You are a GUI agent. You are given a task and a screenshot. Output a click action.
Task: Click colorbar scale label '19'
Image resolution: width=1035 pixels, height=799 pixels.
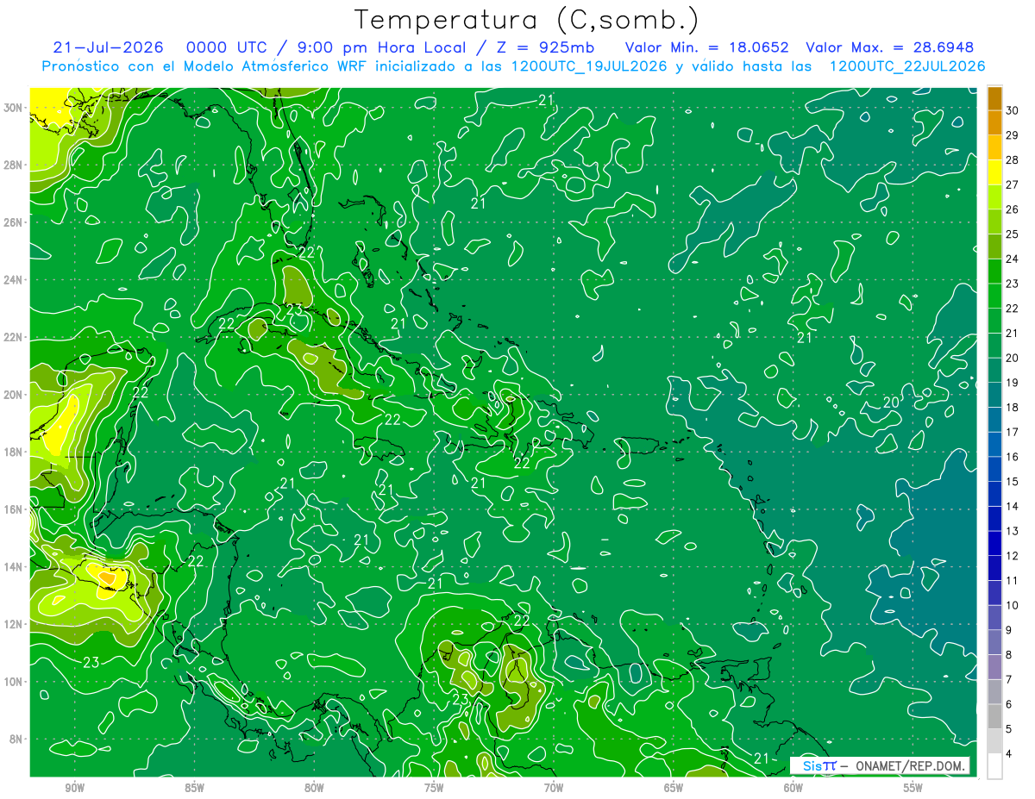(x=1013, y=382)
